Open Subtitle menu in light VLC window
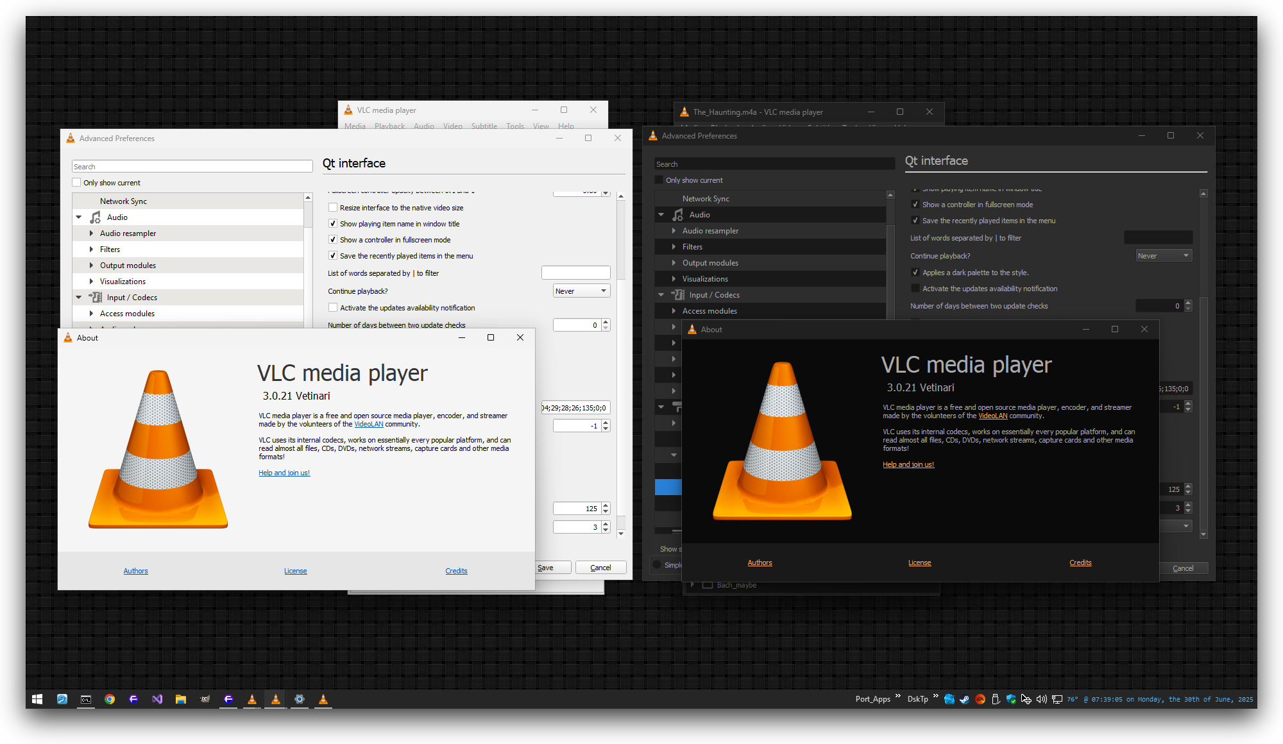The width and height of the screenshot is (1283, 744). (x=484, y=126)
